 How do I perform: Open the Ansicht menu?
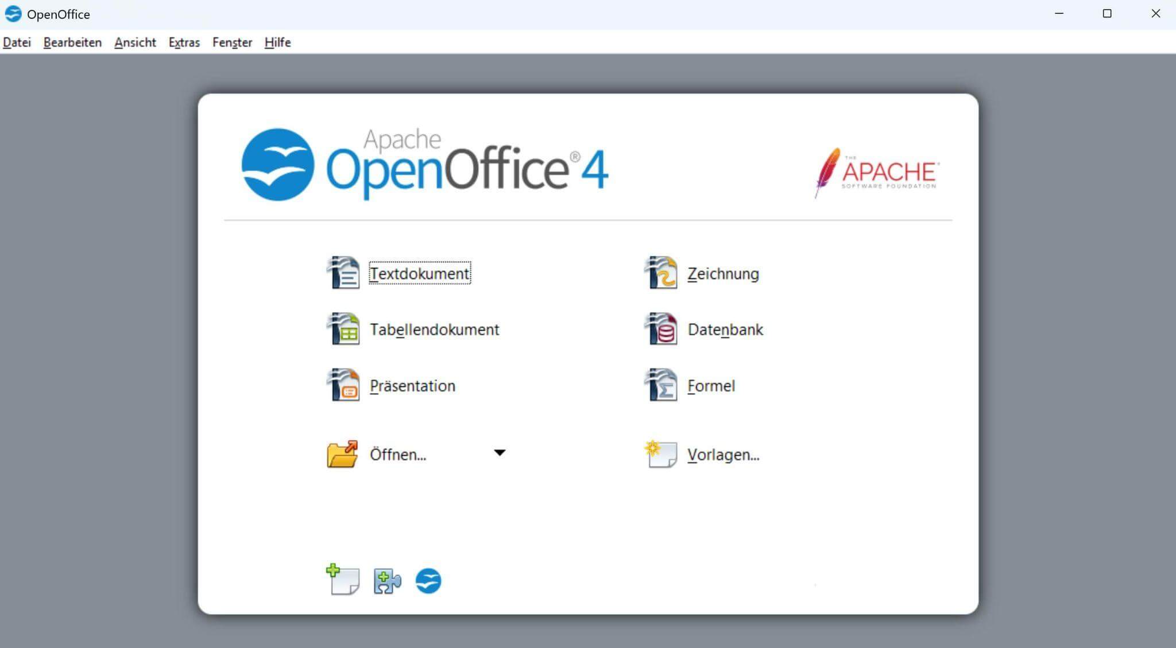pos(135,42)
